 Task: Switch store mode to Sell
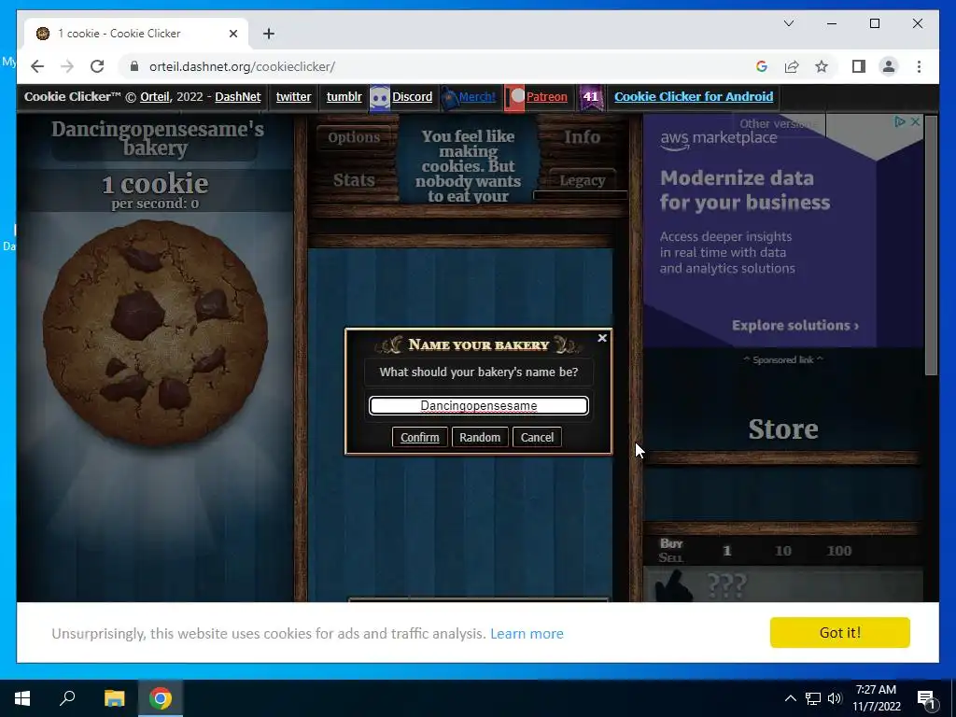click(670, 557)
